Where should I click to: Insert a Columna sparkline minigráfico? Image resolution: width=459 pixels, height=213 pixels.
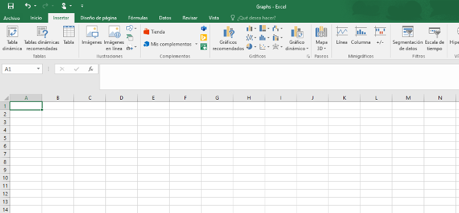[360, 35]
